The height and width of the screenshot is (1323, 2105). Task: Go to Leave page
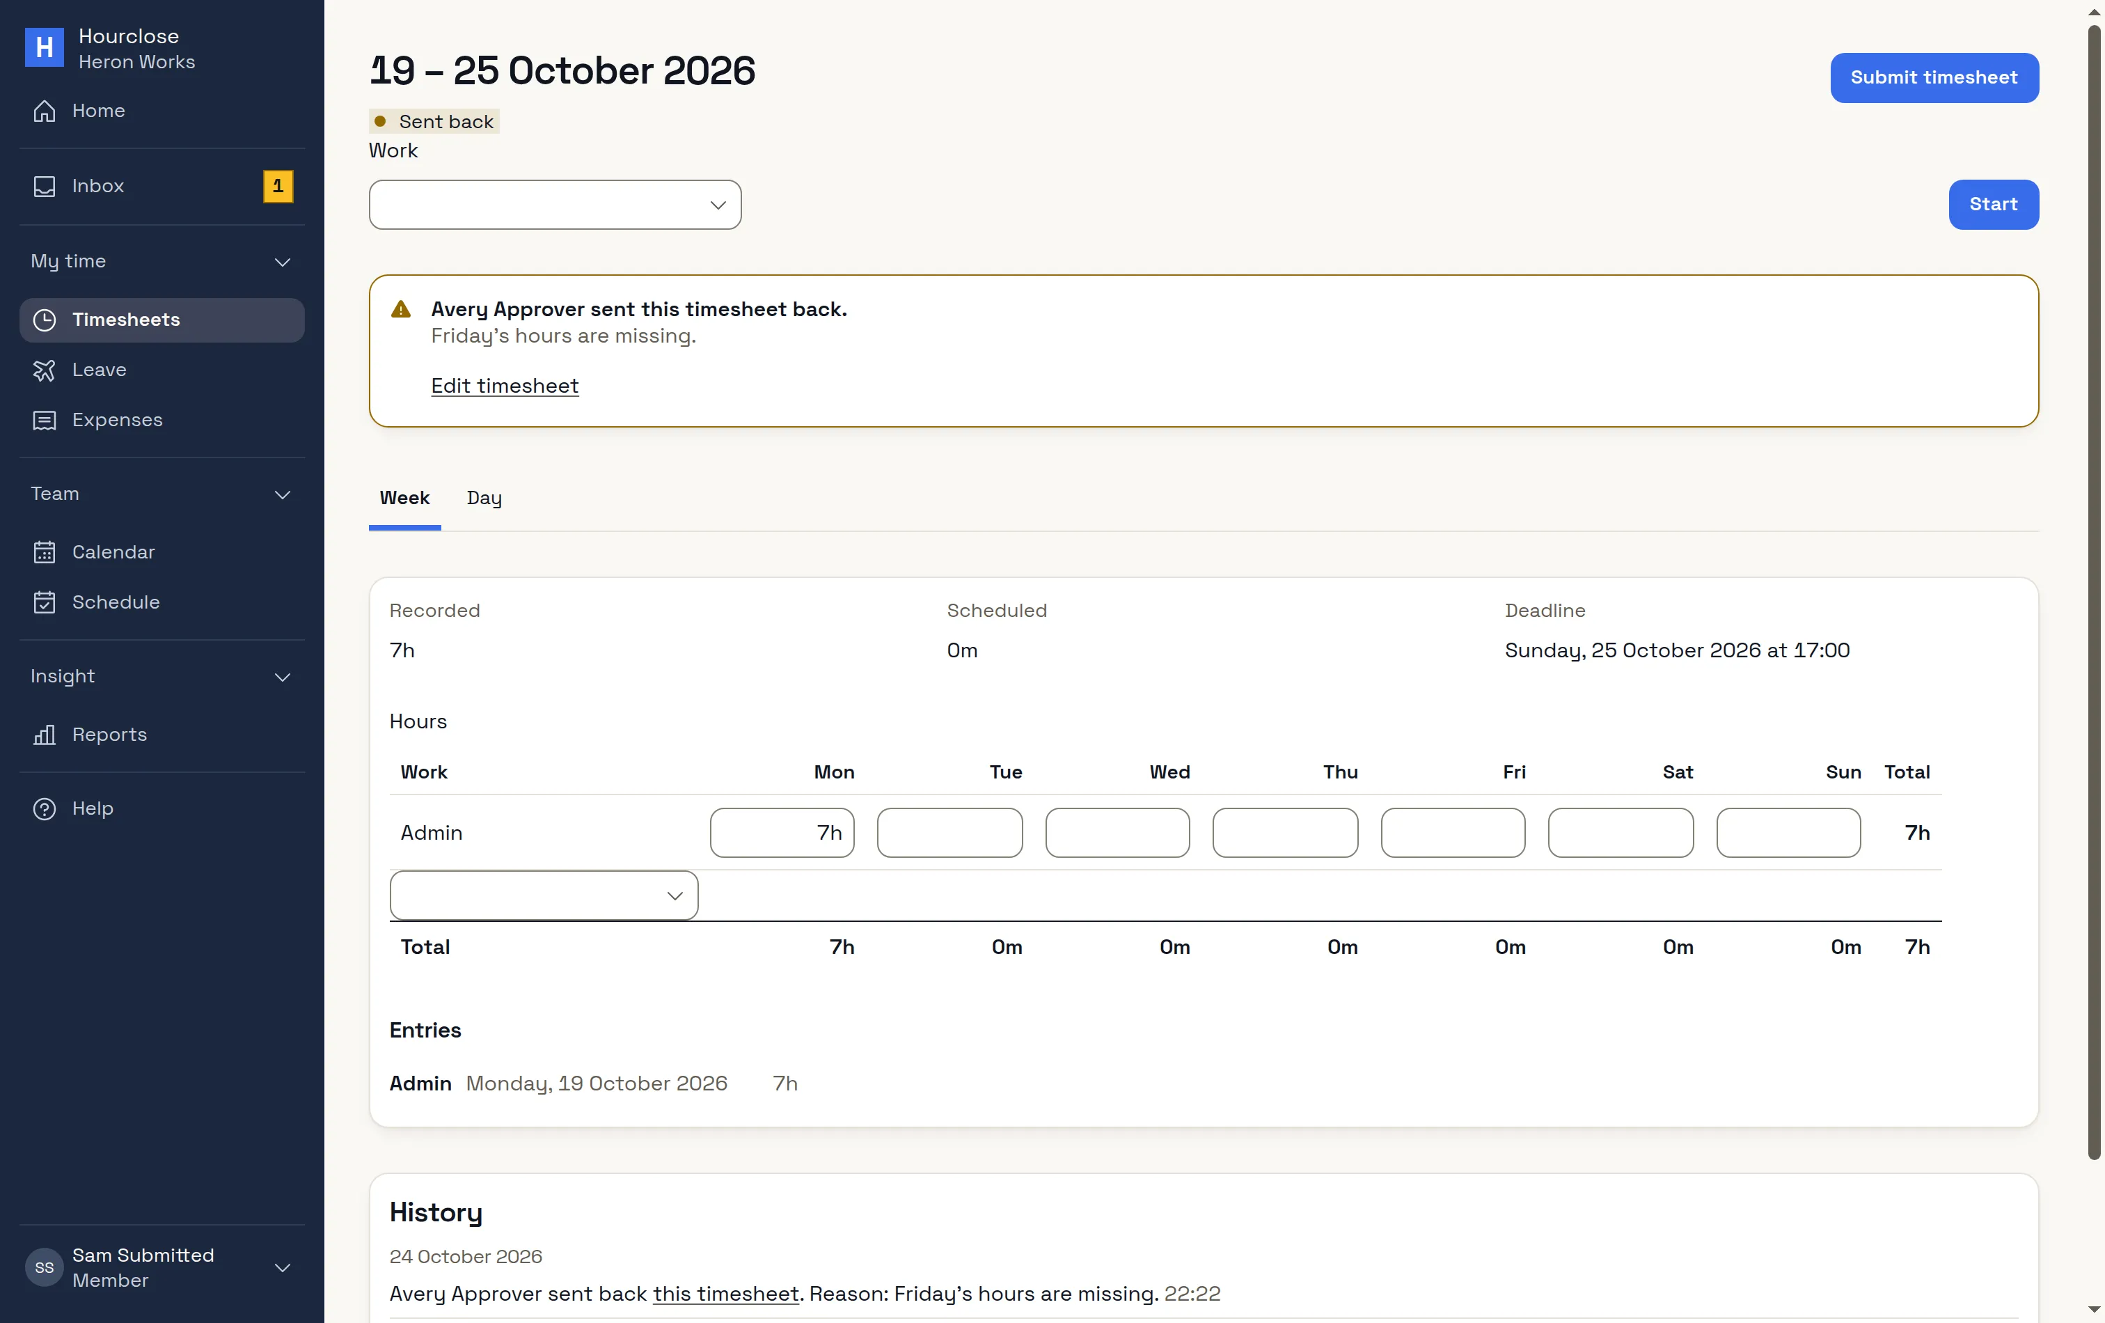[x=161, y=370]
